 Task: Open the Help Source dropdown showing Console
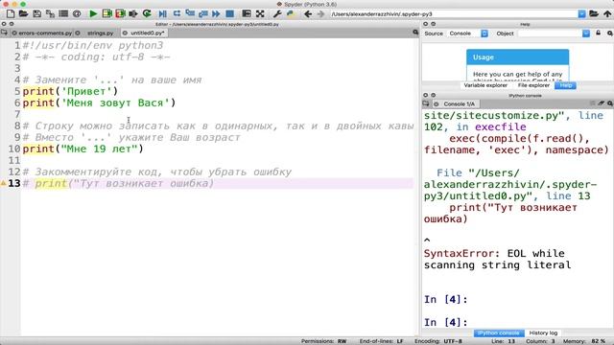(x=468, y=34)
